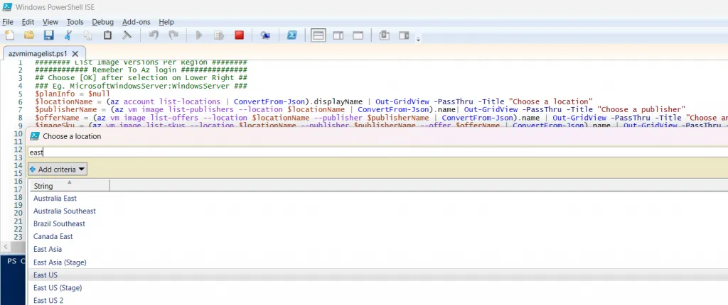Click the New Script toolbar icon

(9, 35)
